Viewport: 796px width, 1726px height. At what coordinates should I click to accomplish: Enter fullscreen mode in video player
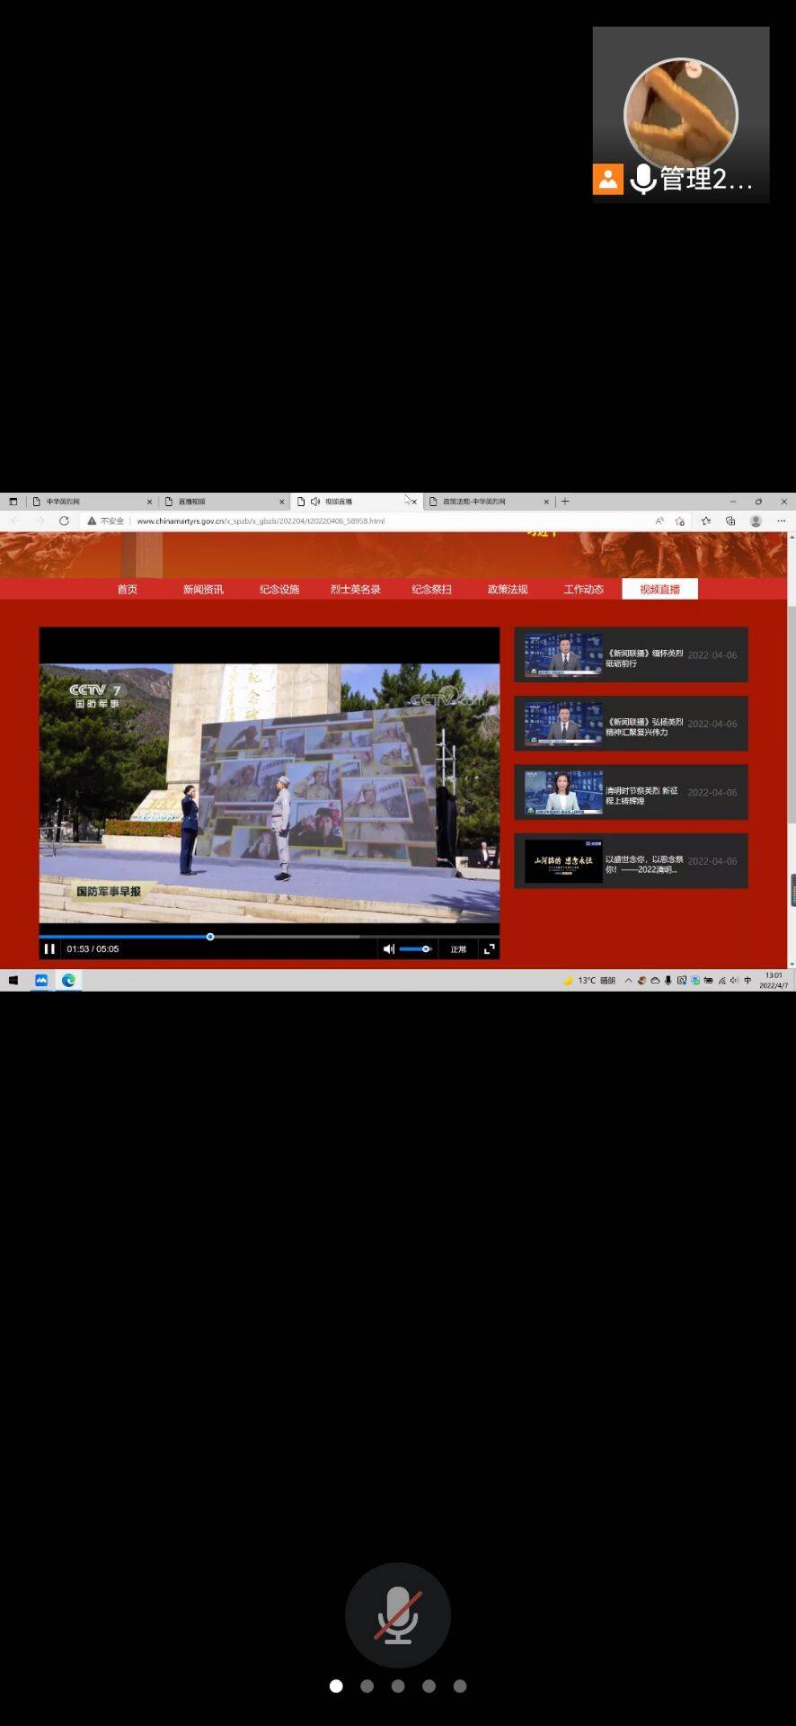[x=489, y=948]
